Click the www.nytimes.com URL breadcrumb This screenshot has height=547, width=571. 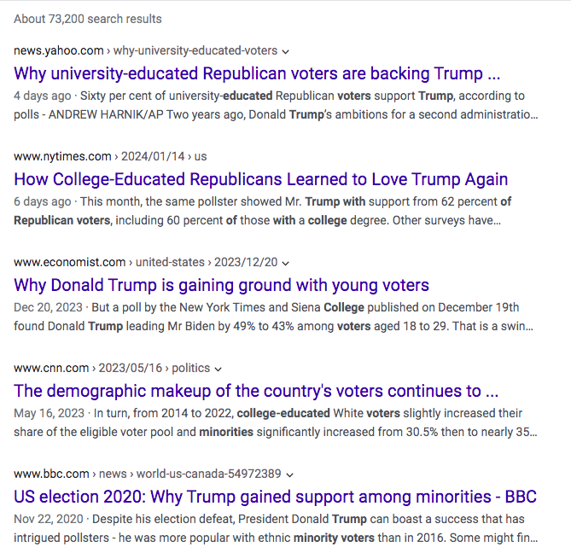tap(110, 157)
